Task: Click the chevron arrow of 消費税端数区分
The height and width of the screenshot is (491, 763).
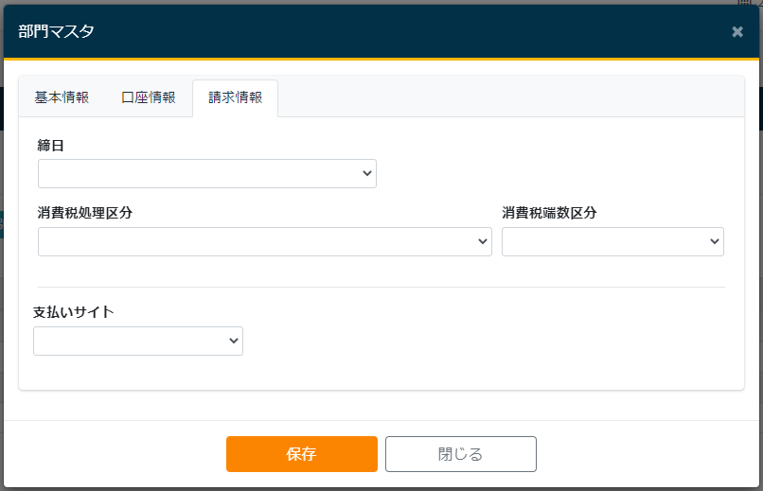Action: 715,242
